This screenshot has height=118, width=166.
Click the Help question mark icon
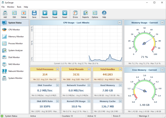104,13
